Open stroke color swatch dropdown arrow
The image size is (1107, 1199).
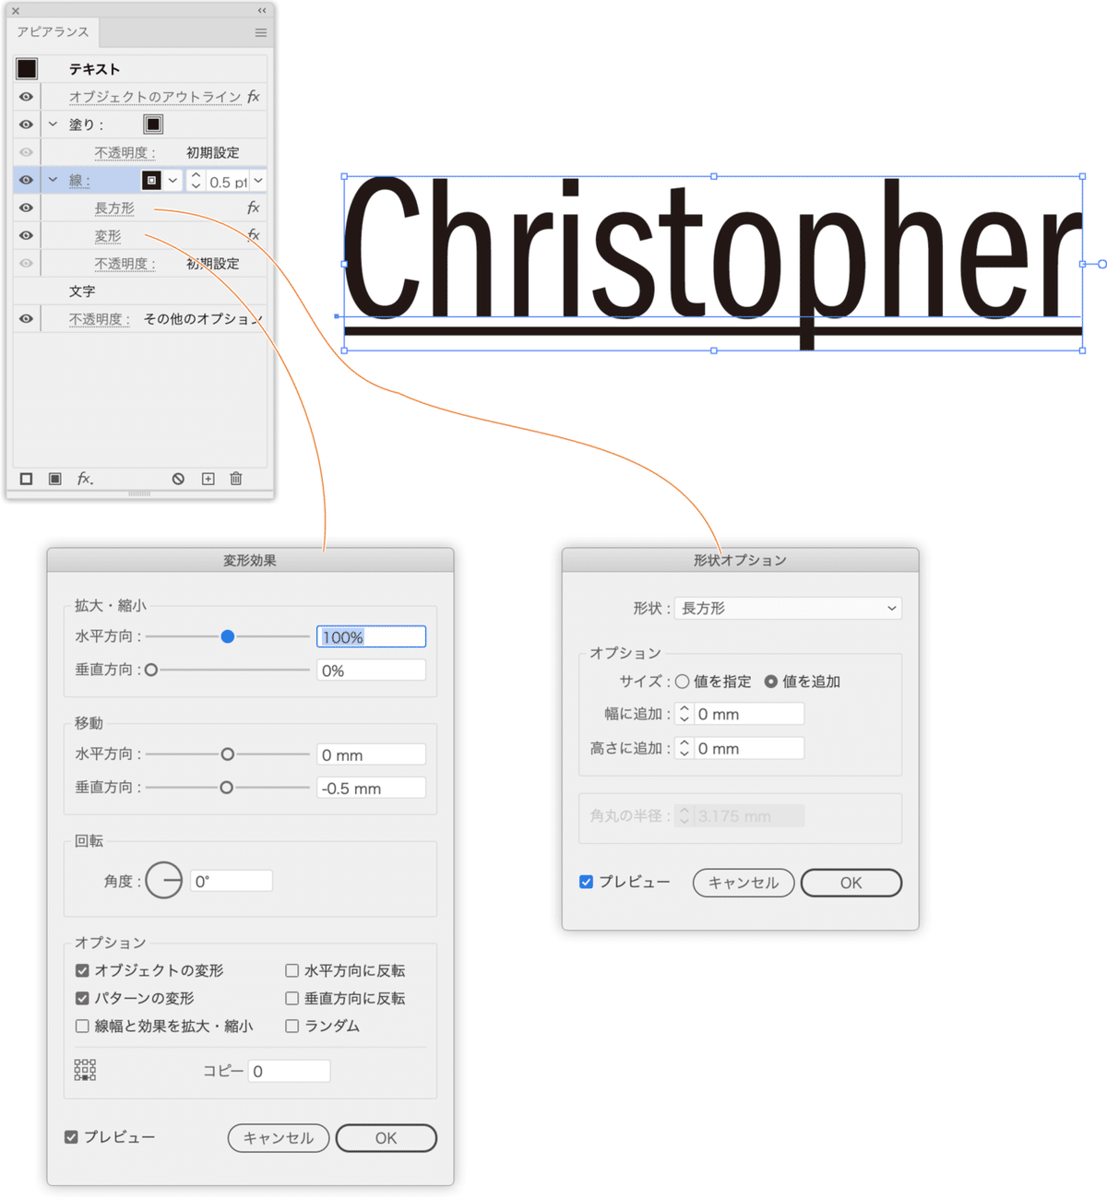point(173,181)
